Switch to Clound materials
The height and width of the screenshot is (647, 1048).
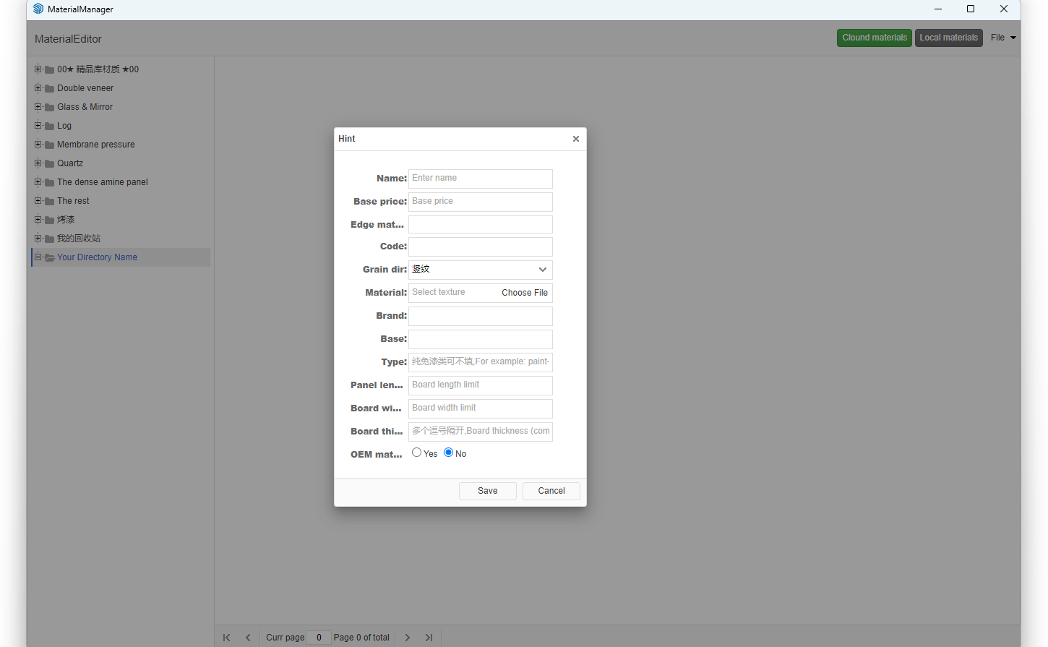[x=874, y=38]
